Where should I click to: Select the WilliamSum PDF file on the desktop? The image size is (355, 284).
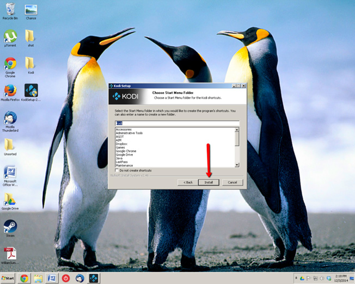point(10,256)
